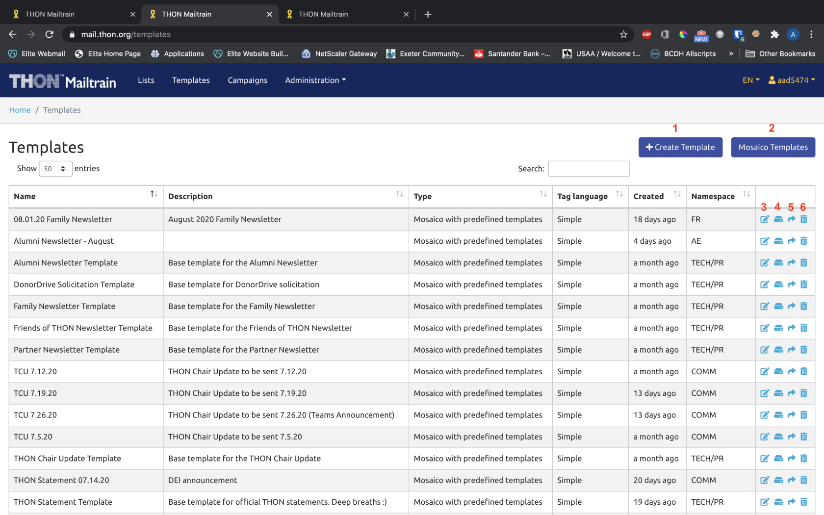Close the second THON Mailtrain tab
This screenshot has height=515, width=824.
click(x=269, y=14)
